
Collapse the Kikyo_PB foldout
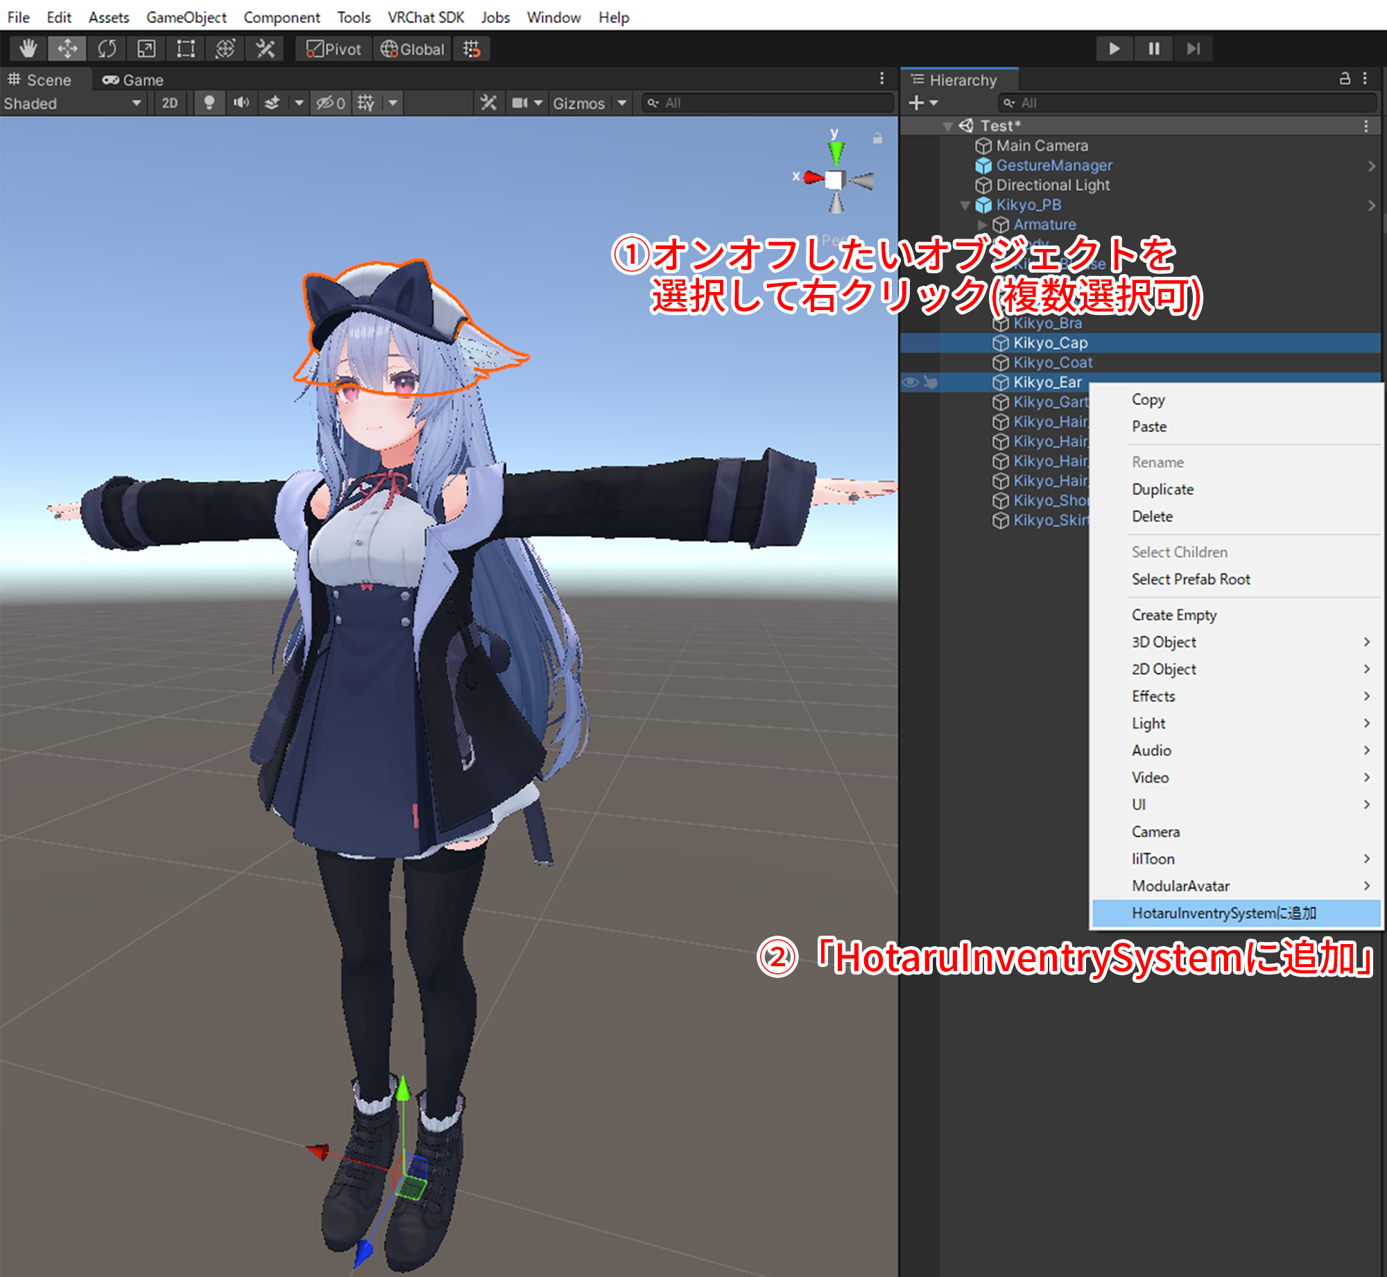tap(965, 205)
